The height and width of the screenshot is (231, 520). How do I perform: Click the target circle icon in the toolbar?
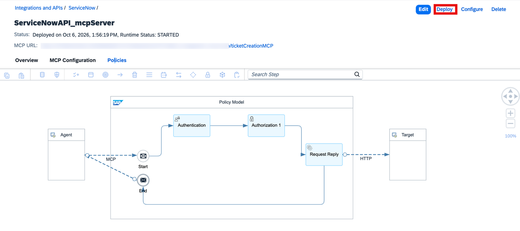(x=105, y=74)
